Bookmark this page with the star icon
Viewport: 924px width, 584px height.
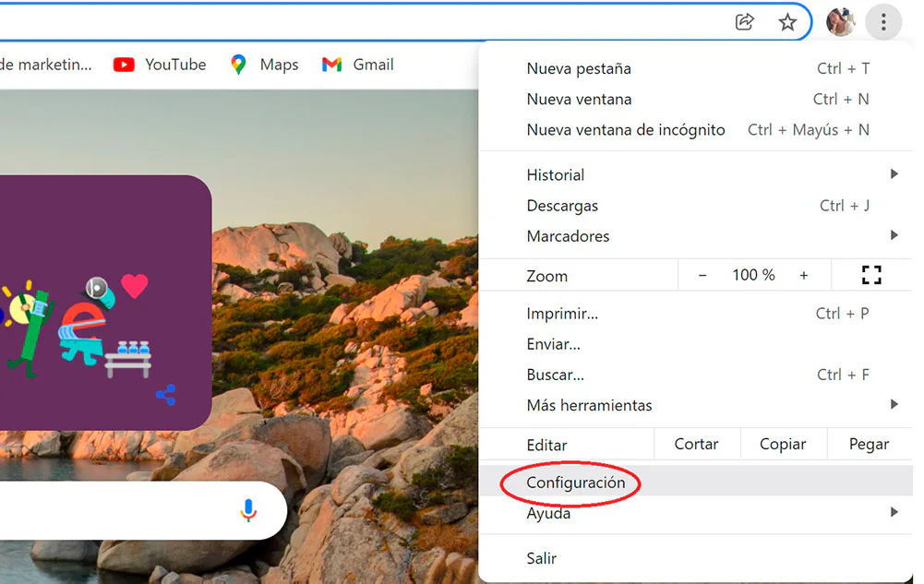tap(787, 22)
